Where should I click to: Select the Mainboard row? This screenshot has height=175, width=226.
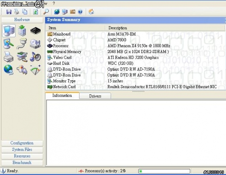136,34
